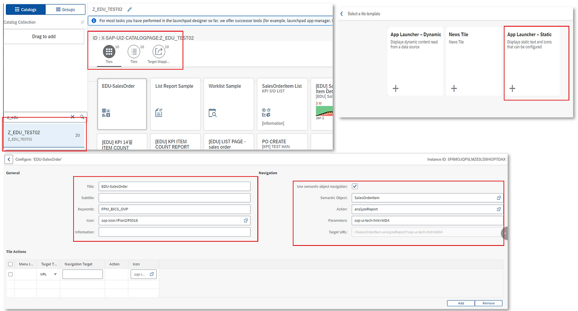The height and width of the screenshot is (311, 578).
Task: Click the disabled Target URL field
Action: coord(427,232)
